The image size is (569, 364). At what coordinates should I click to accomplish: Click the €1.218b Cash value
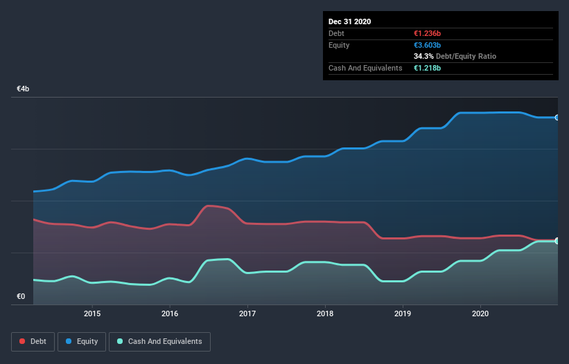[427, 68]
